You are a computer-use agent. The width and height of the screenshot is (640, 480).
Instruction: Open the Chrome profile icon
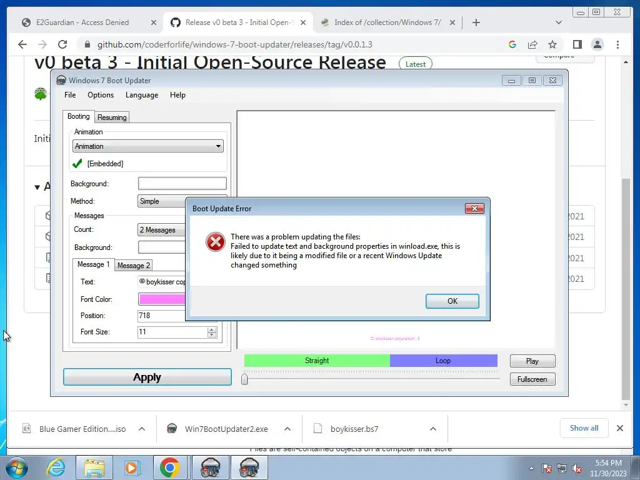coord(597,44)
